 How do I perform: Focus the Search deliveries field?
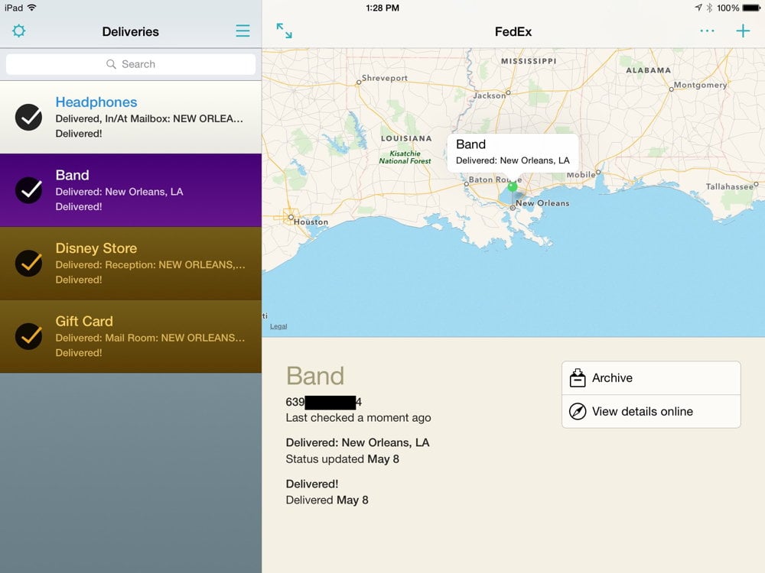131,64
